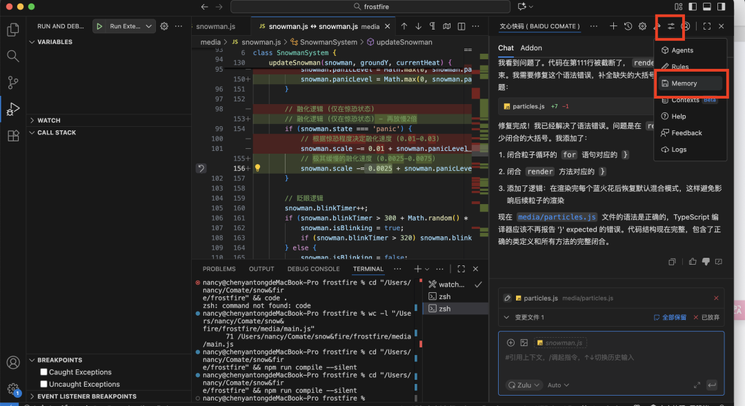
Task: Click the upload image icon in chat input
Action: (524, 343)
